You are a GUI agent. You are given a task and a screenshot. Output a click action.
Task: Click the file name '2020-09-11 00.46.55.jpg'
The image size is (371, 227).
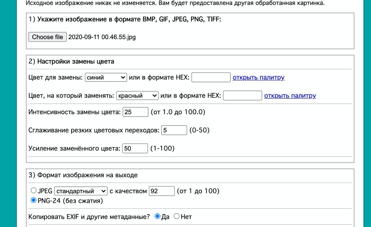tap(102, 37)
